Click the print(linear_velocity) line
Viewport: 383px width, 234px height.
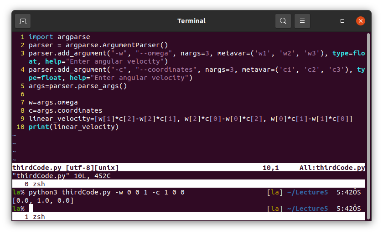click(x=73, y=127)
